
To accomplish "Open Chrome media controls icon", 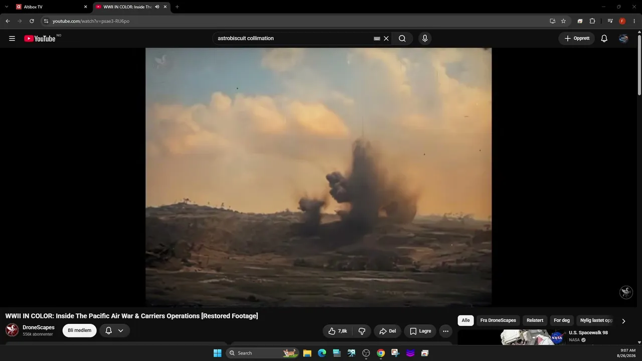I will click(610, 21).
